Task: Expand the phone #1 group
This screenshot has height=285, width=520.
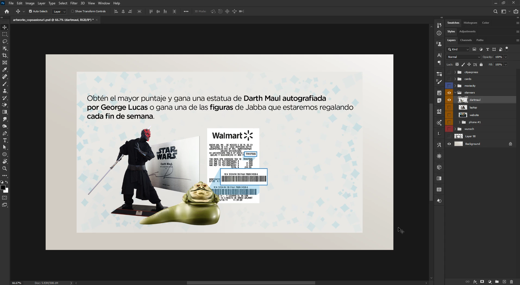Action: click(x=459, y=122)
